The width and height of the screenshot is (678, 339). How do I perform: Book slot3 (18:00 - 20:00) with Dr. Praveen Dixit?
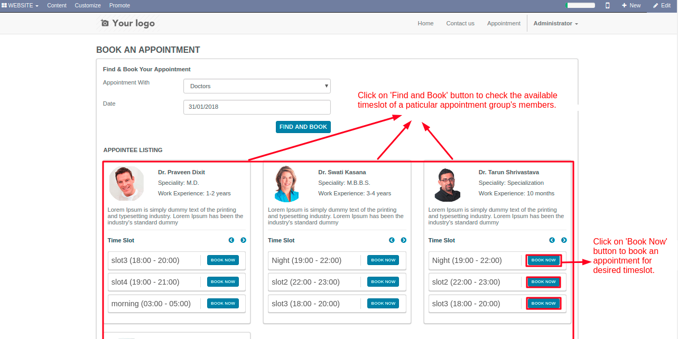coord(223,260)
